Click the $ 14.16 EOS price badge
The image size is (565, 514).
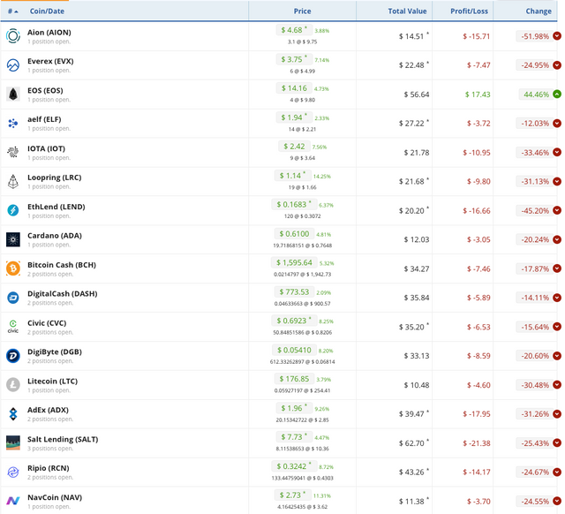pos(294,88)
